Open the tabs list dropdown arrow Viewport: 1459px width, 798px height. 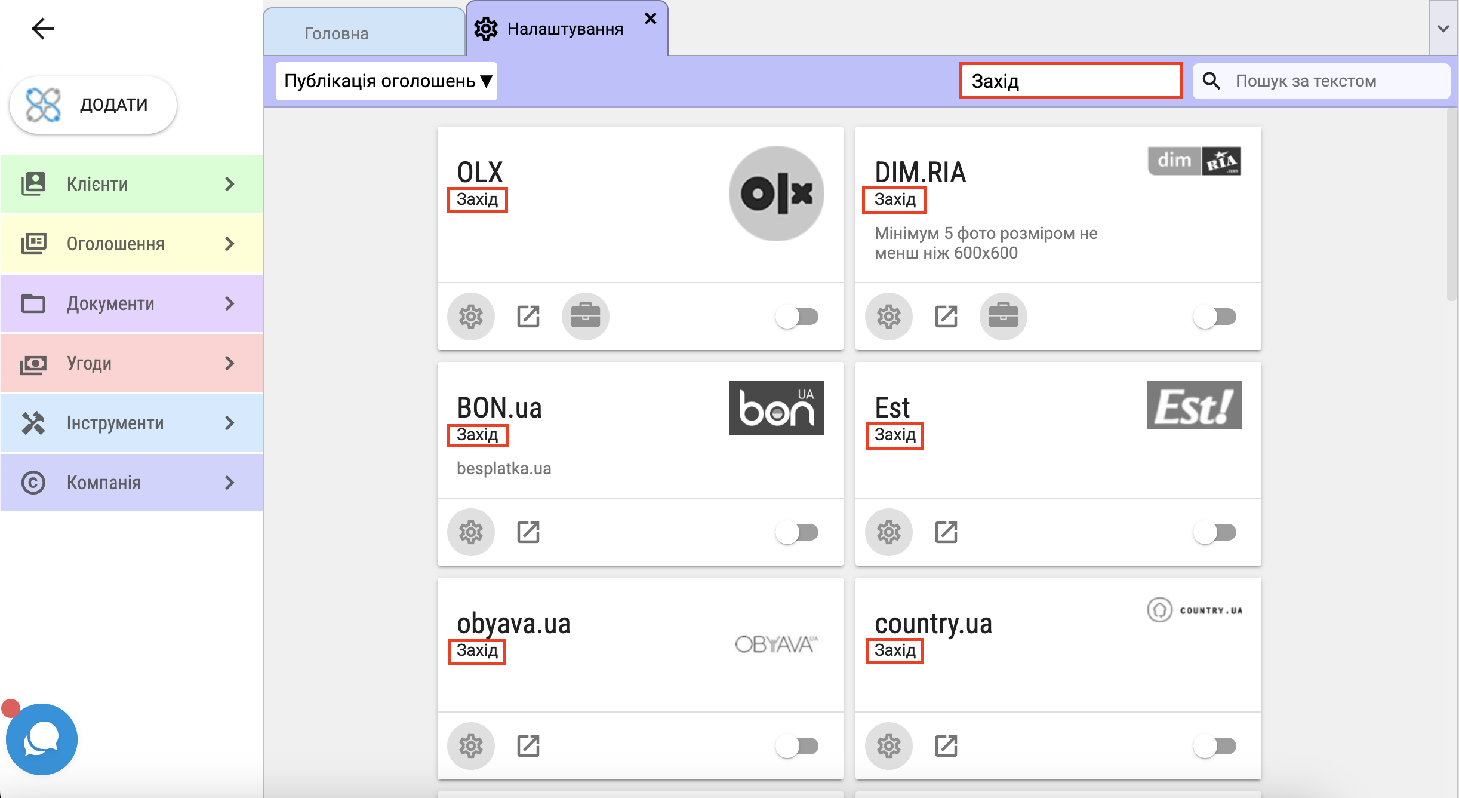pyautogui.click(x=1443, y=28)
